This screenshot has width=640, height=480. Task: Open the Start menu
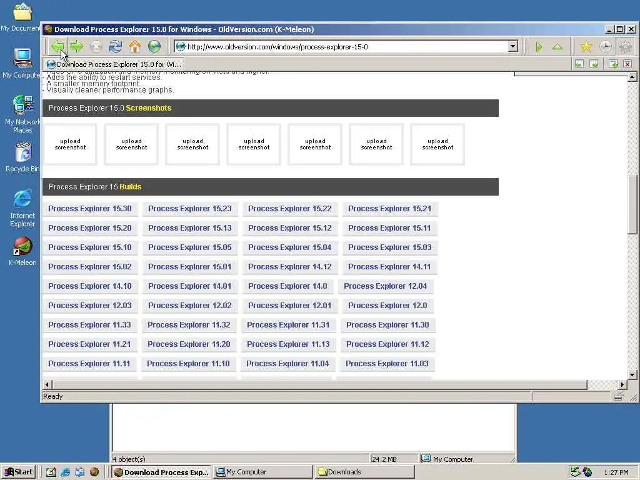click(19, 472)
